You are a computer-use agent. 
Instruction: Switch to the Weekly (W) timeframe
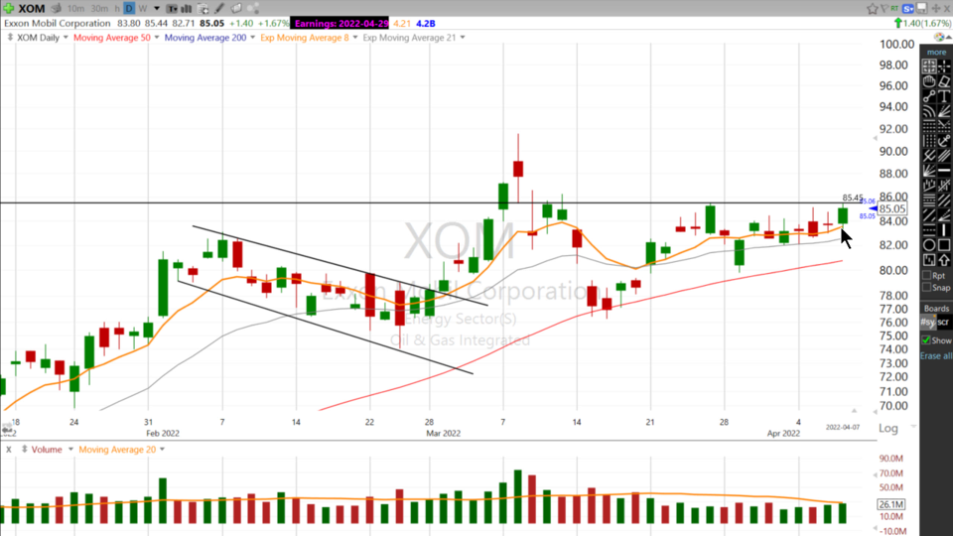coord(143,9)
